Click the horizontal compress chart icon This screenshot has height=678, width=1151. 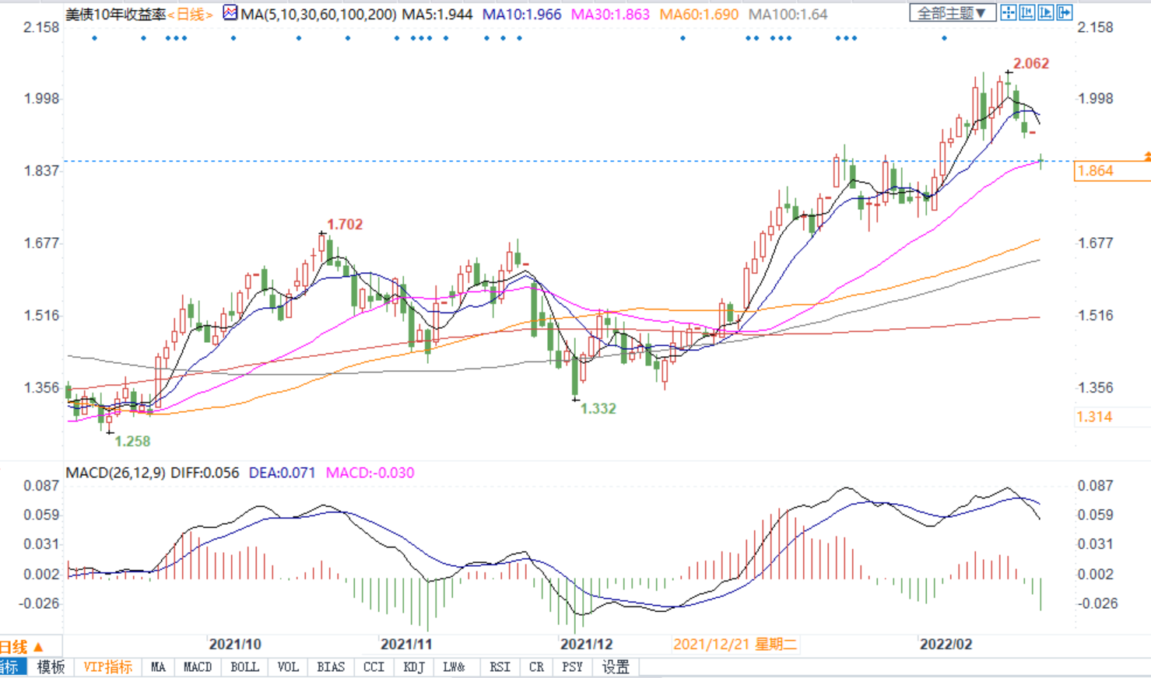(x=1027, y=12)
